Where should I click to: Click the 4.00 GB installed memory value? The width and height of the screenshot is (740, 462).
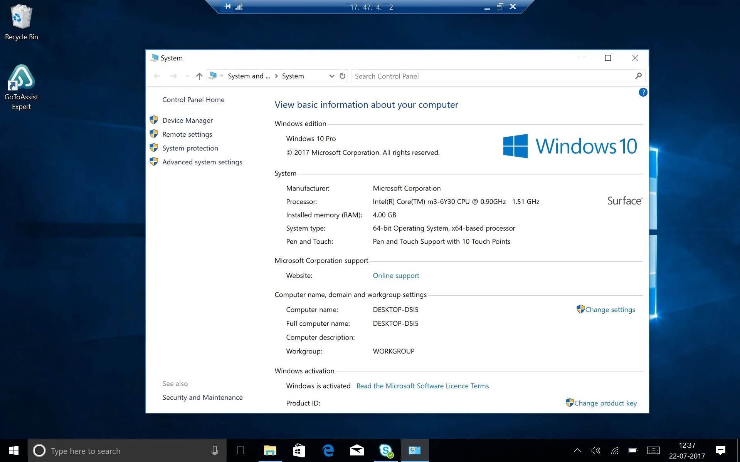[x=384, y=215]
